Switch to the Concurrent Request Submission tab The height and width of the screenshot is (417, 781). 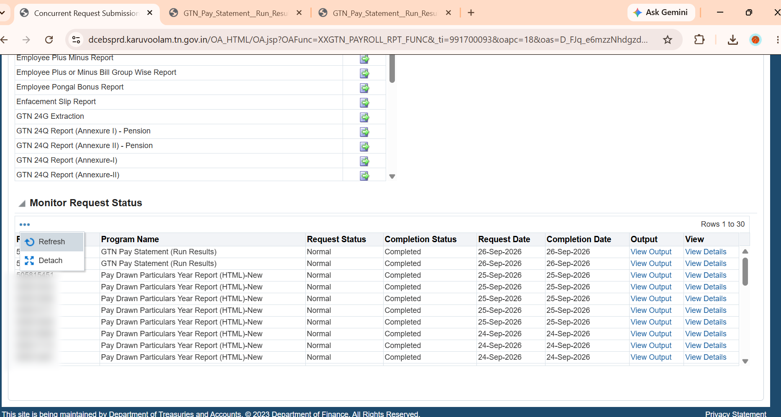point(87,13)
